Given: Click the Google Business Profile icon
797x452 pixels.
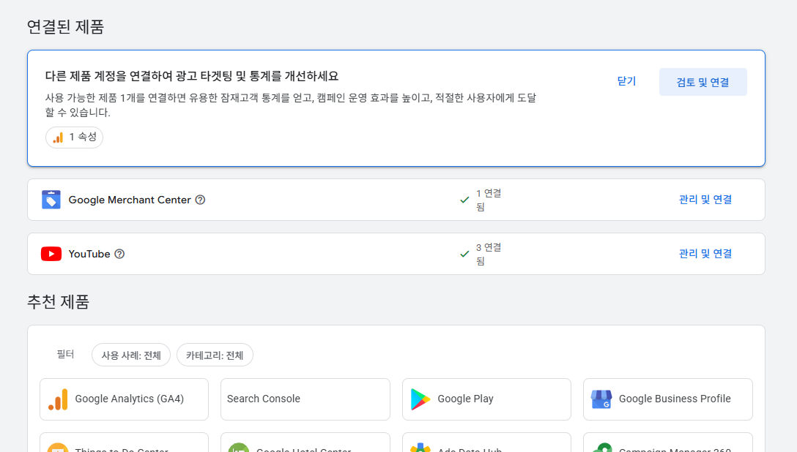Looking at the screenshot, I should [x=601, y=399].
